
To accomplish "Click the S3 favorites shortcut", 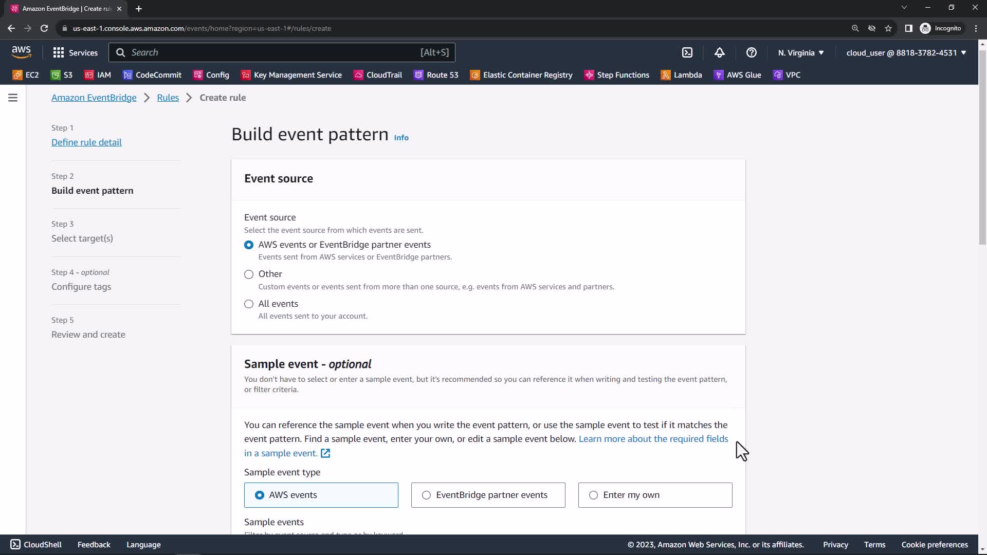I will click(62, 75).
